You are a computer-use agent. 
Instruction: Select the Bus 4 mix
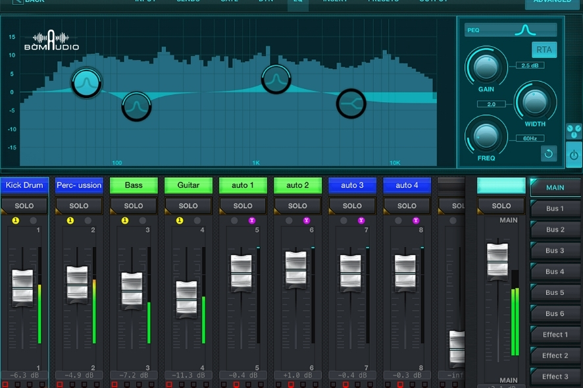[555, 271]
